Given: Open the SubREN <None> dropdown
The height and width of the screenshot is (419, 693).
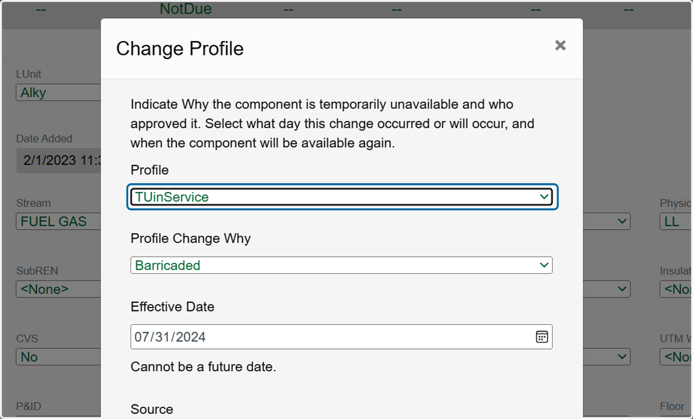Looking at the screenshot, I should 58,289.
